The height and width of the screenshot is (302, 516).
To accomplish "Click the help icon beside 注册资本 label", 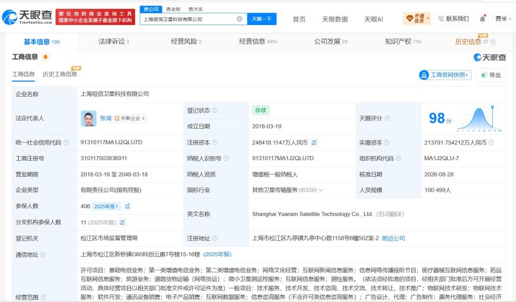I will pyautogui.click(x=215, y=142).
